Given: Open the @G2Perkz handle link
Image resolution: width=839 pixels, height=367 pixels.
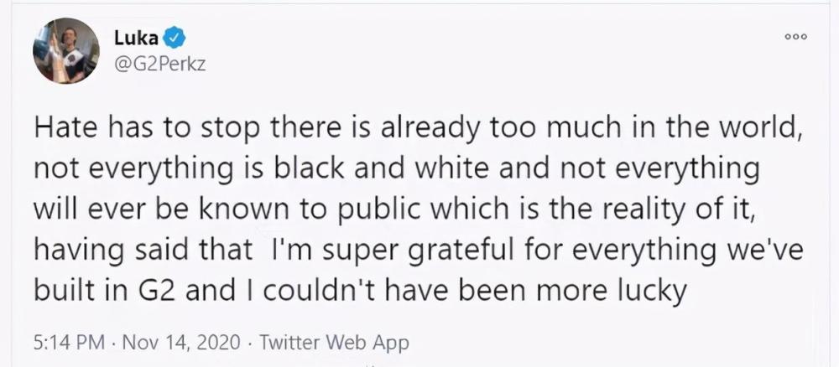Looking at the screenshot, I should click(x=159, y=65).
